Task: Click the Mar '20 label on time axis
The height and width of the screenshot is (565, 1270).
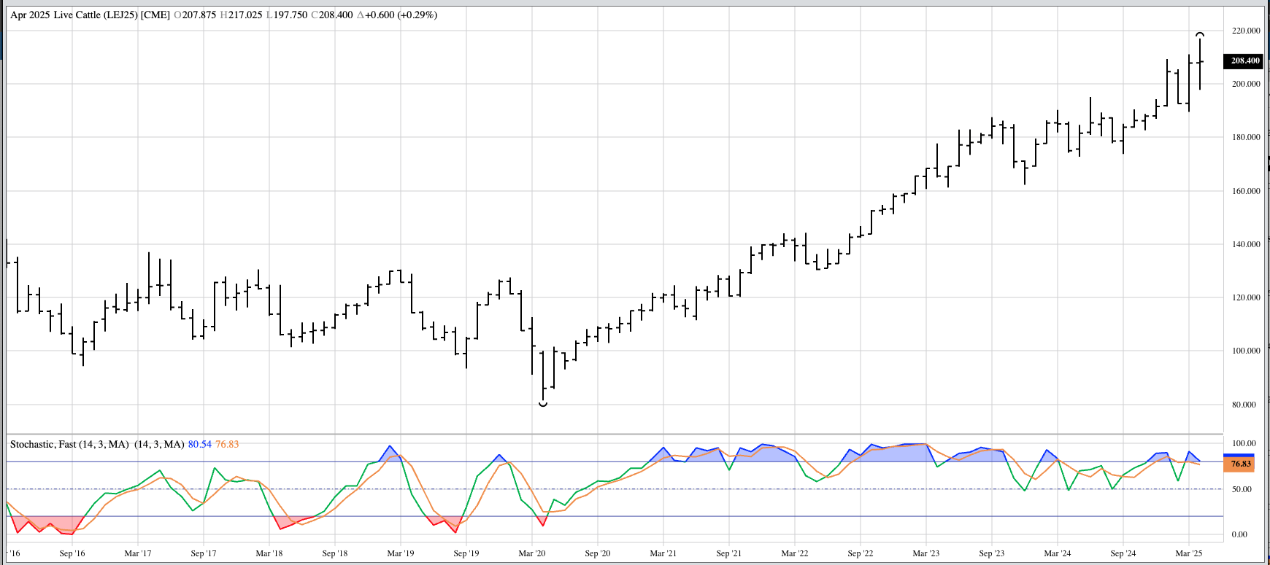Action: (531, 553)
